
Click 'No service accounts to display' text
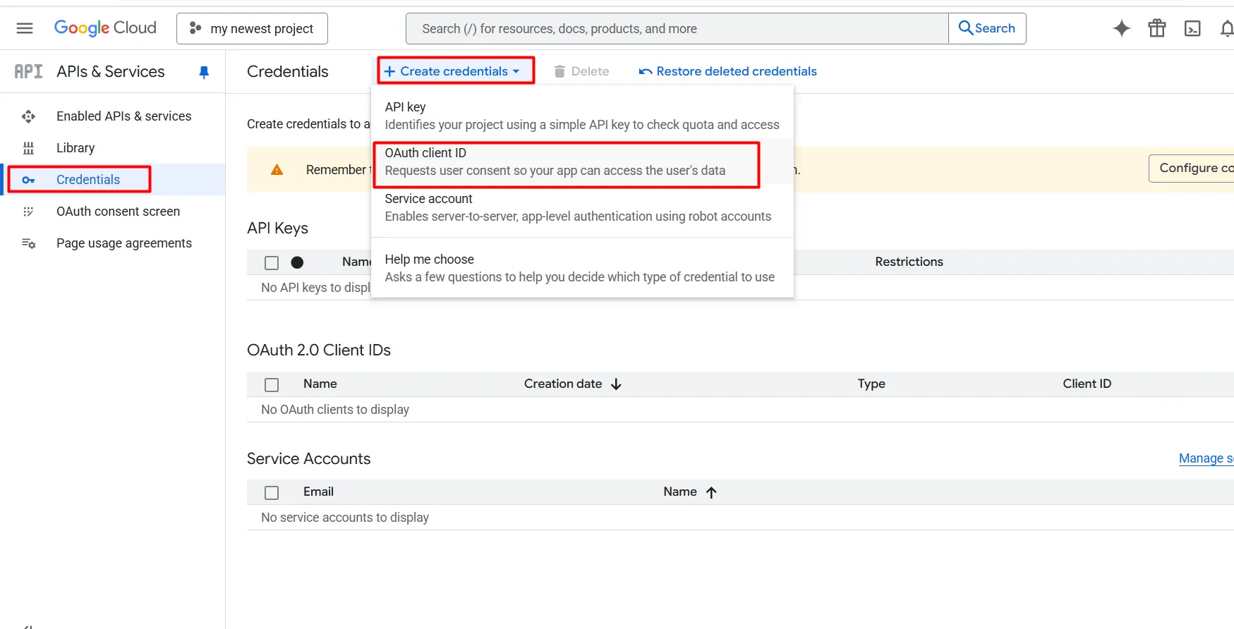345,518
